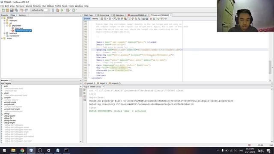Open the Profile Project dropdown arrow
274x154 pixels.
(x=76, y=10)
